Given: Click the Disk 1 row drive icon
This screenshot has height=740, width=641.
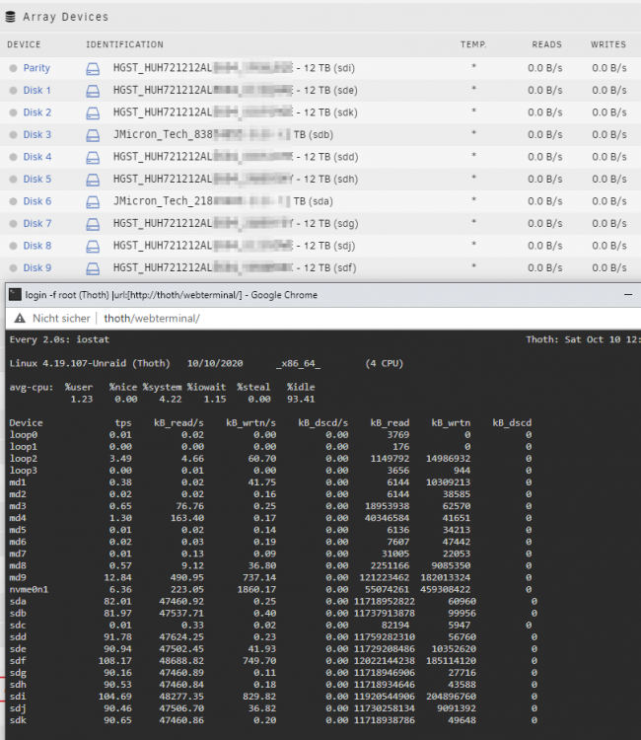Looking at the screenshot, I should (93, 91).
